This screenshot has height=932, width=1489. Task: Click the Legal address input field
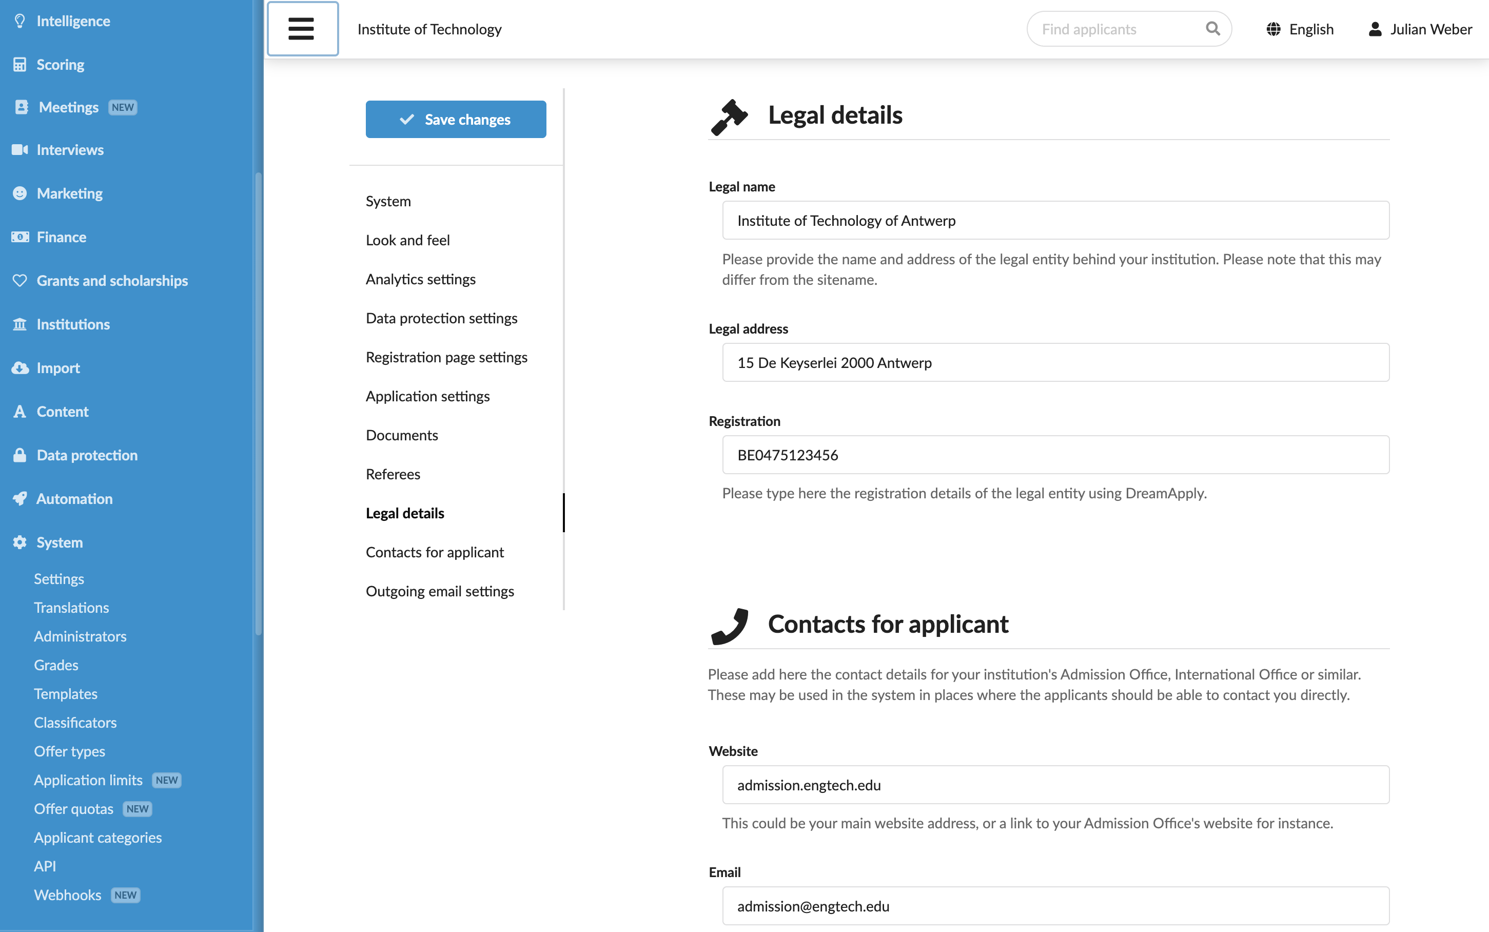(x=1055, y=362)
